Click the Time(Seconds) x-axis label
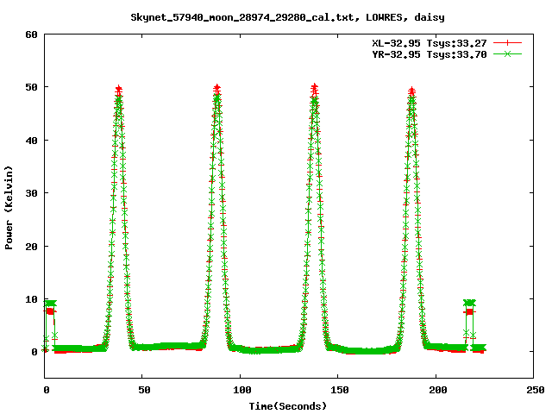 click(288, 406)
